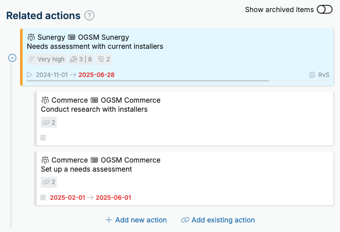Viewport: 340px width, 232px height.
Task: Collapse the Sunergy action tree
Action: (12, 58)
